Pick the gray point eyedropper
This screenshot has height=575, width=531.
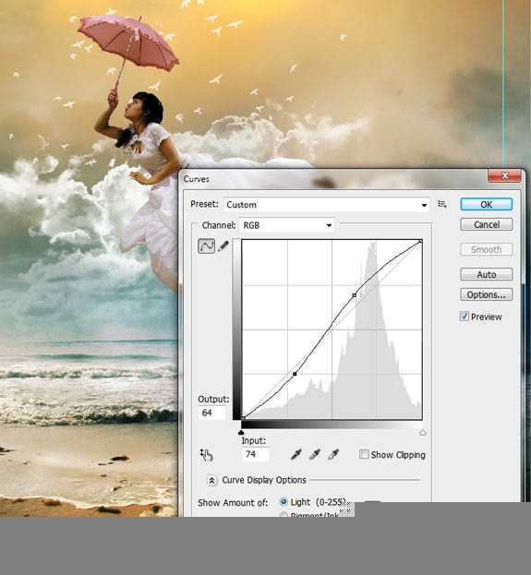coord(315,455)
